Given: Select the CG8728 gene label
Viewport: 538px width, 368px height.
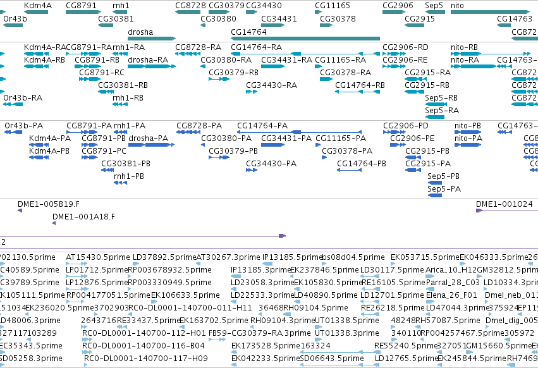Looking at the screenshot, I should click(x=190, y=6).
